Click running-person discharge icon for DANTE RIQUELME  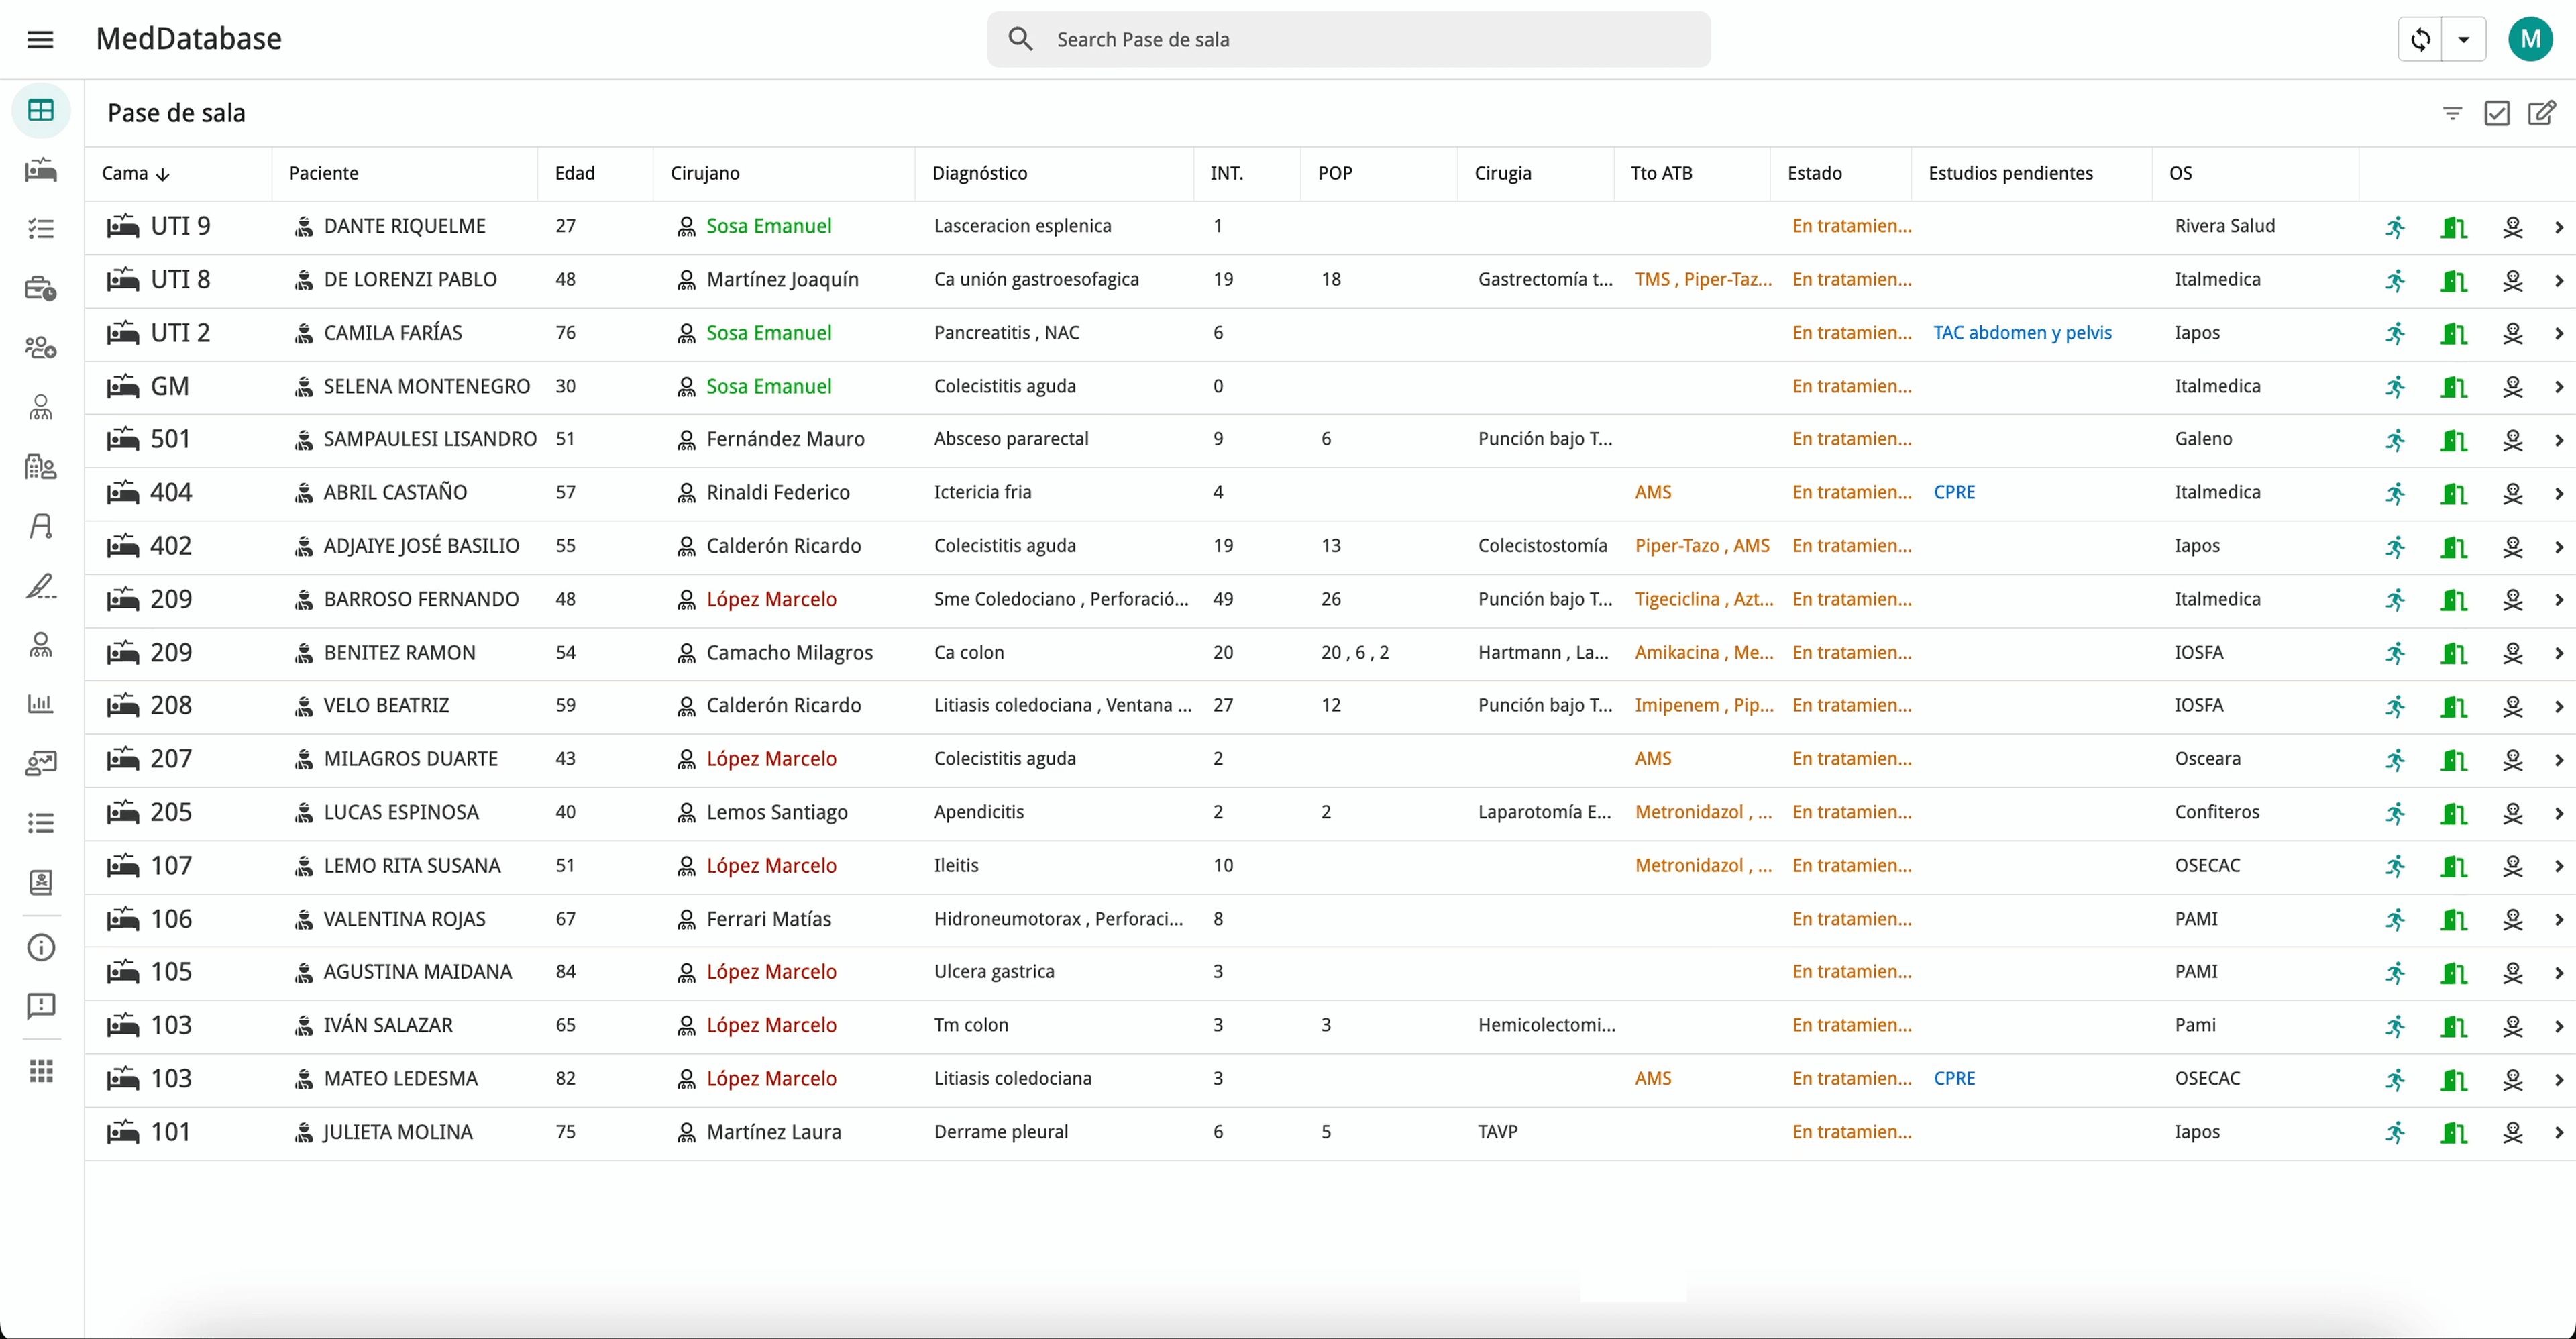click(x=2395, y=227)
